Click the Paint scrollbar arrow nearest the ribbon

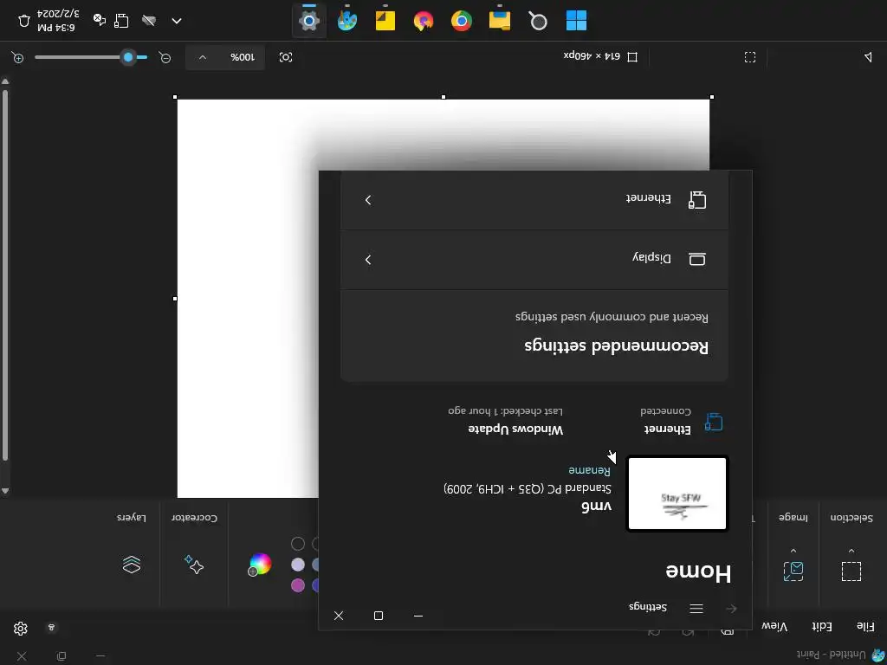(5, 490)
